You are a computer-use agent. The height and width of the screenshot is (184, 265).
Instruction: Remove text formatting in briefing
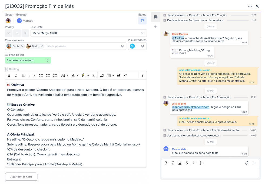pyautogui.click(x=94, y=75)
